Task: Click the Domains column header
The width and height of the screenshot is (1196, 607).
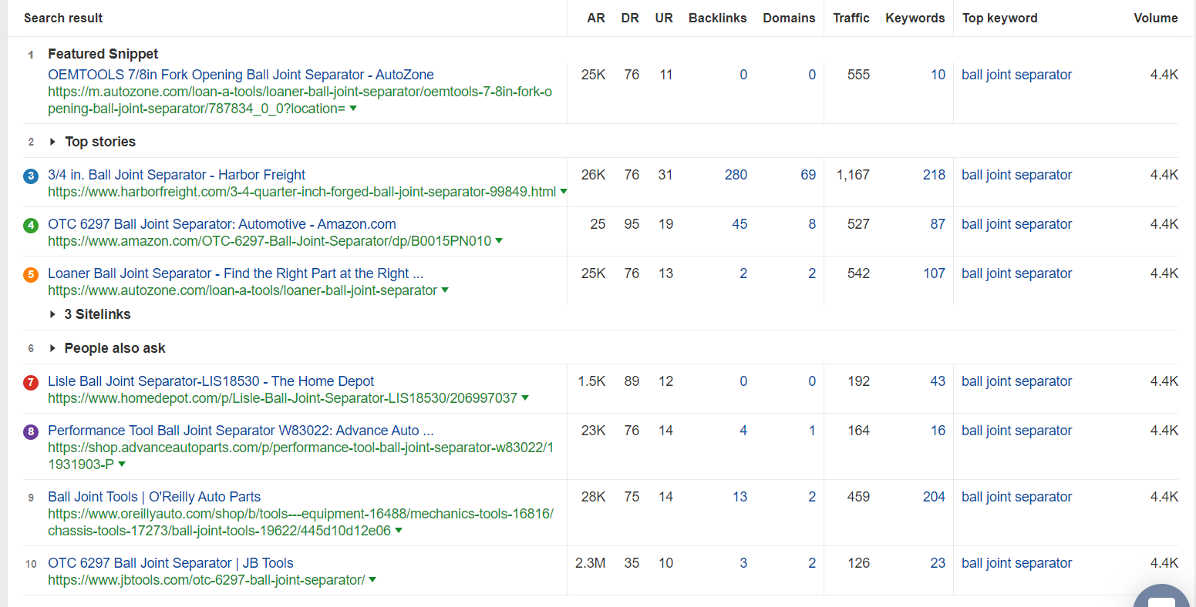Action: pyautogui.click(x=789, y=18)
